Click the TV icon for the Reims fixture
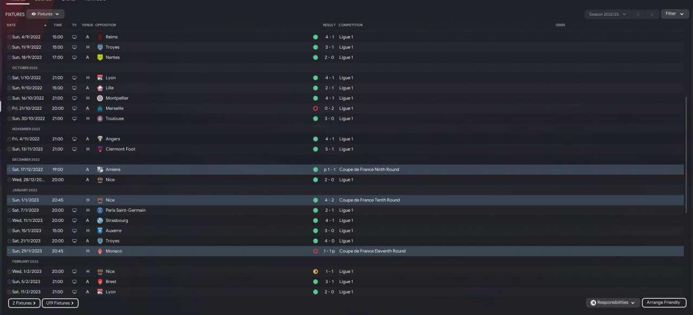 point(75,37)
